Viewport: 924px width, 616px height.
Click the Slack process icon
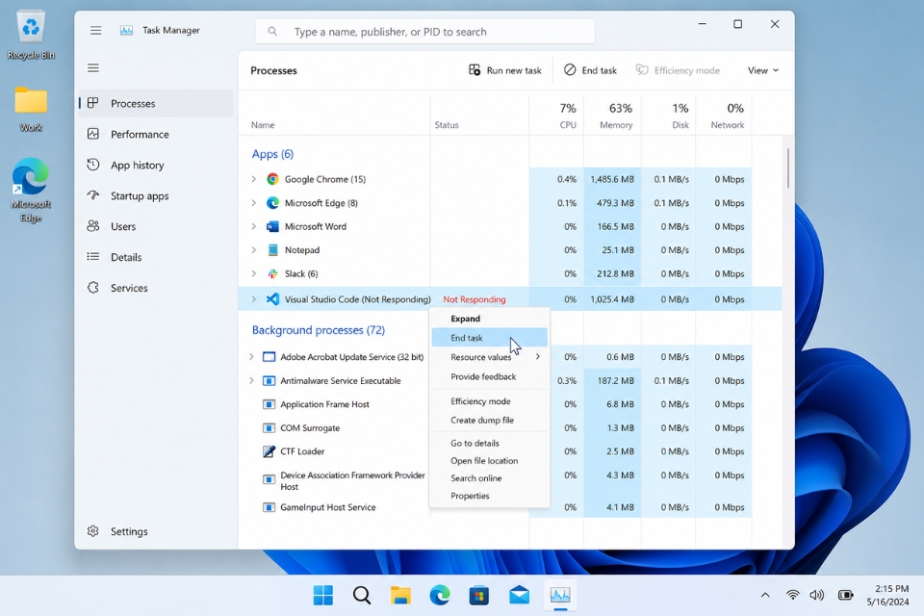[x=272, y=273]
